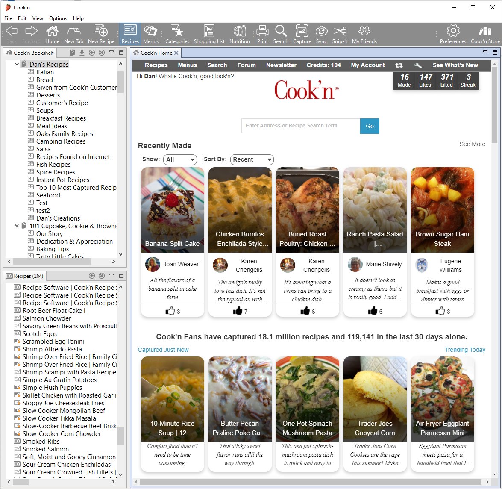Screen dimensions: 502x489
Task: Open the Help menu
Action: (78, 18)
